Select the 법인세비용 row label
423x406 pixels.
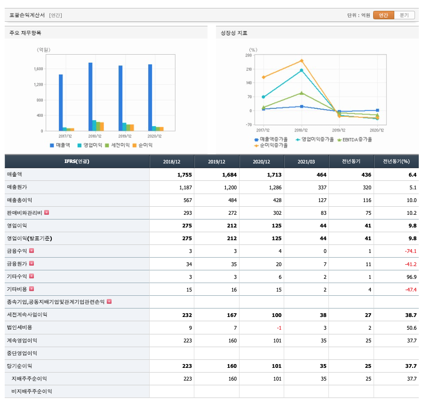click(19, 327)
